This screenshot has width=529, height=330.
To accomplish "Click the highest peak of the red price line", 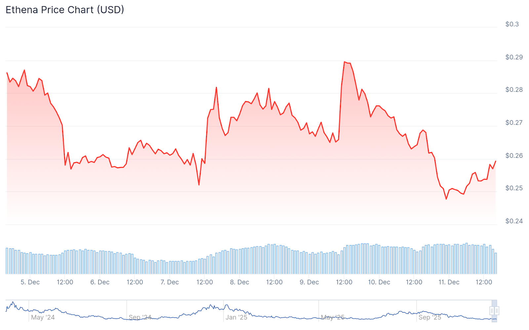I will [x=345, y=62].
